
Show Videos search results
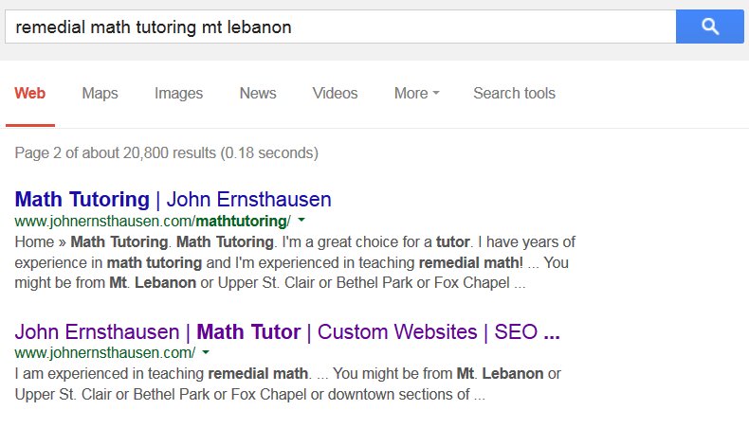335,93
